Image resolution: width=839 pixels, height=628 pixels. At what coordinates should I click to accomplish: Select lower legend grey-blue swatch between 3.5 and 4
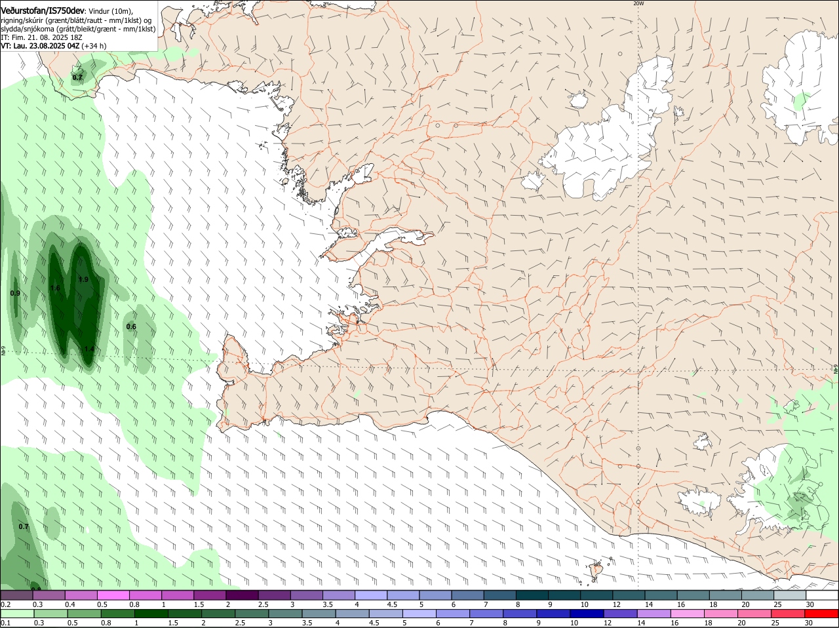(x=319, y=614)
